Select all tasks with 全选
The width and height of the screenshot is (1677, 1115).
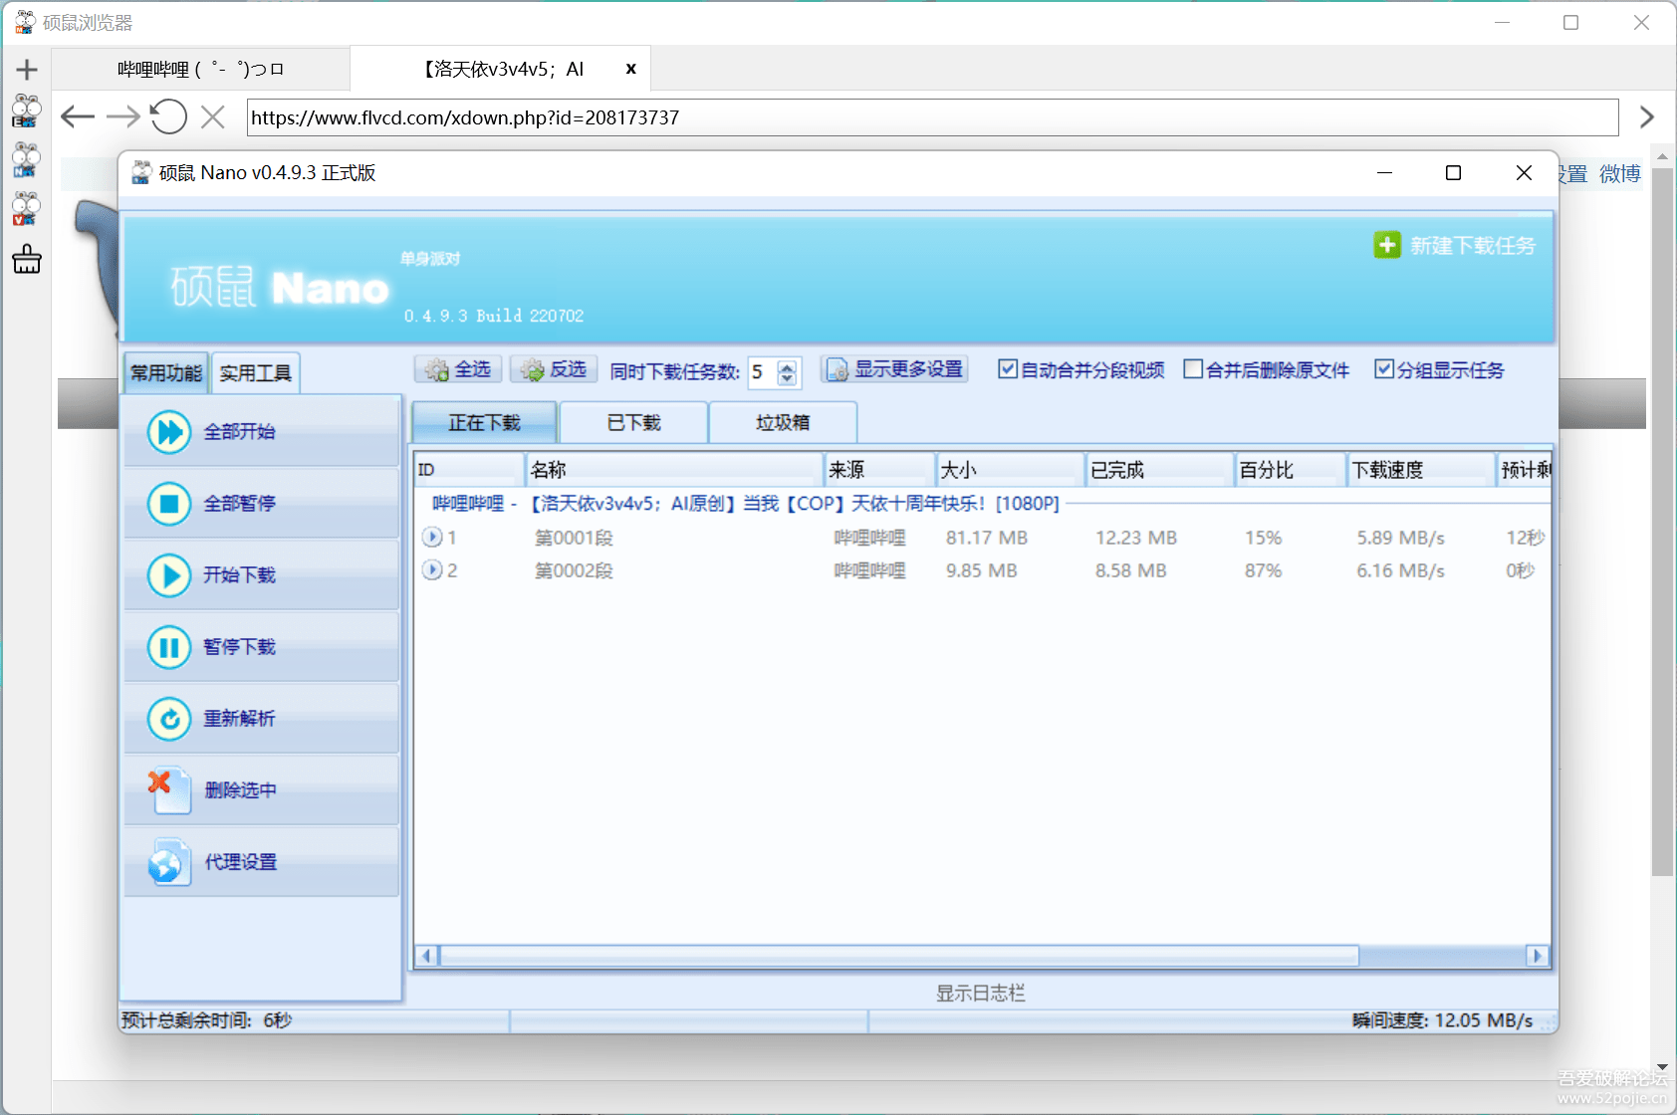pos(457,370)
